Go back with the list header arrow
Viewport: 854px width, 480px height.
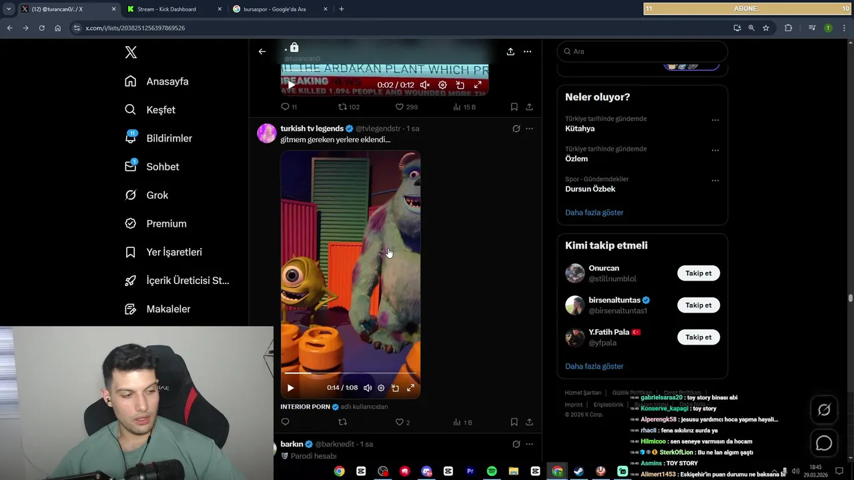click(x=262, y=51)
